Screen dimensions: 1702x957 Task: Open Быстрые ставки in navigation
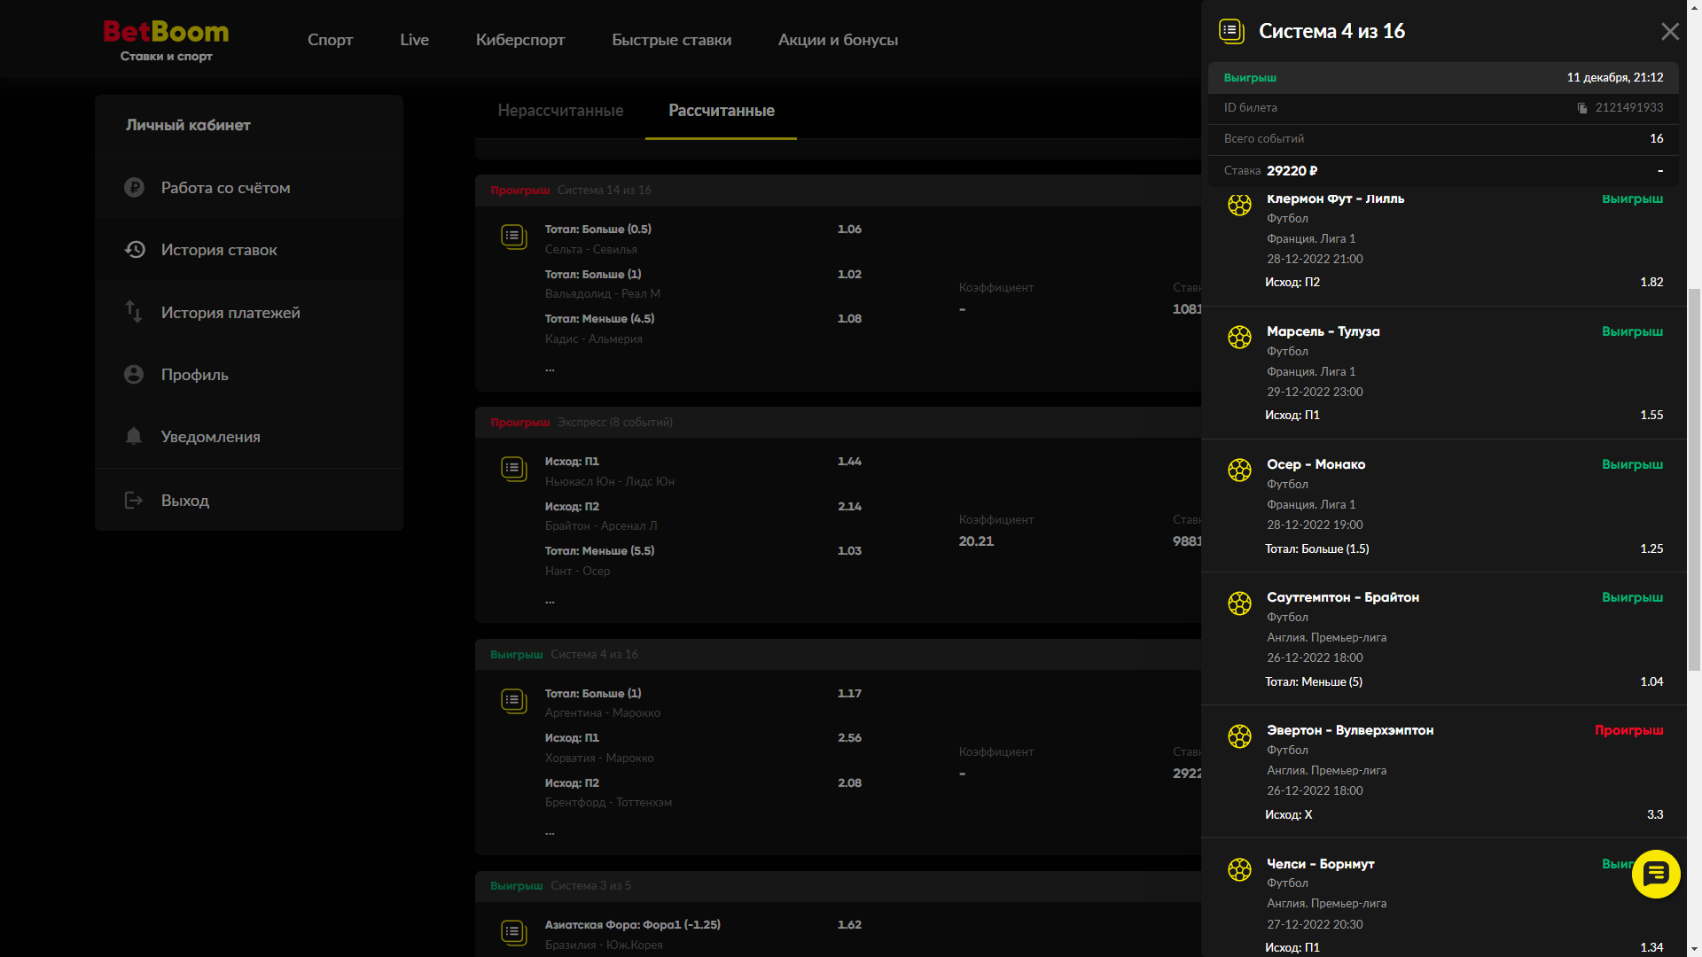[671, 40]
